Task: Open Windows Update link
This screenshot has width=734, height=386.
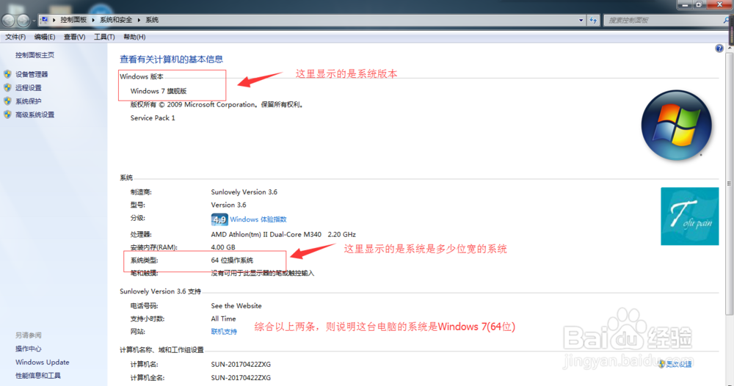Action: coord(42,362)
